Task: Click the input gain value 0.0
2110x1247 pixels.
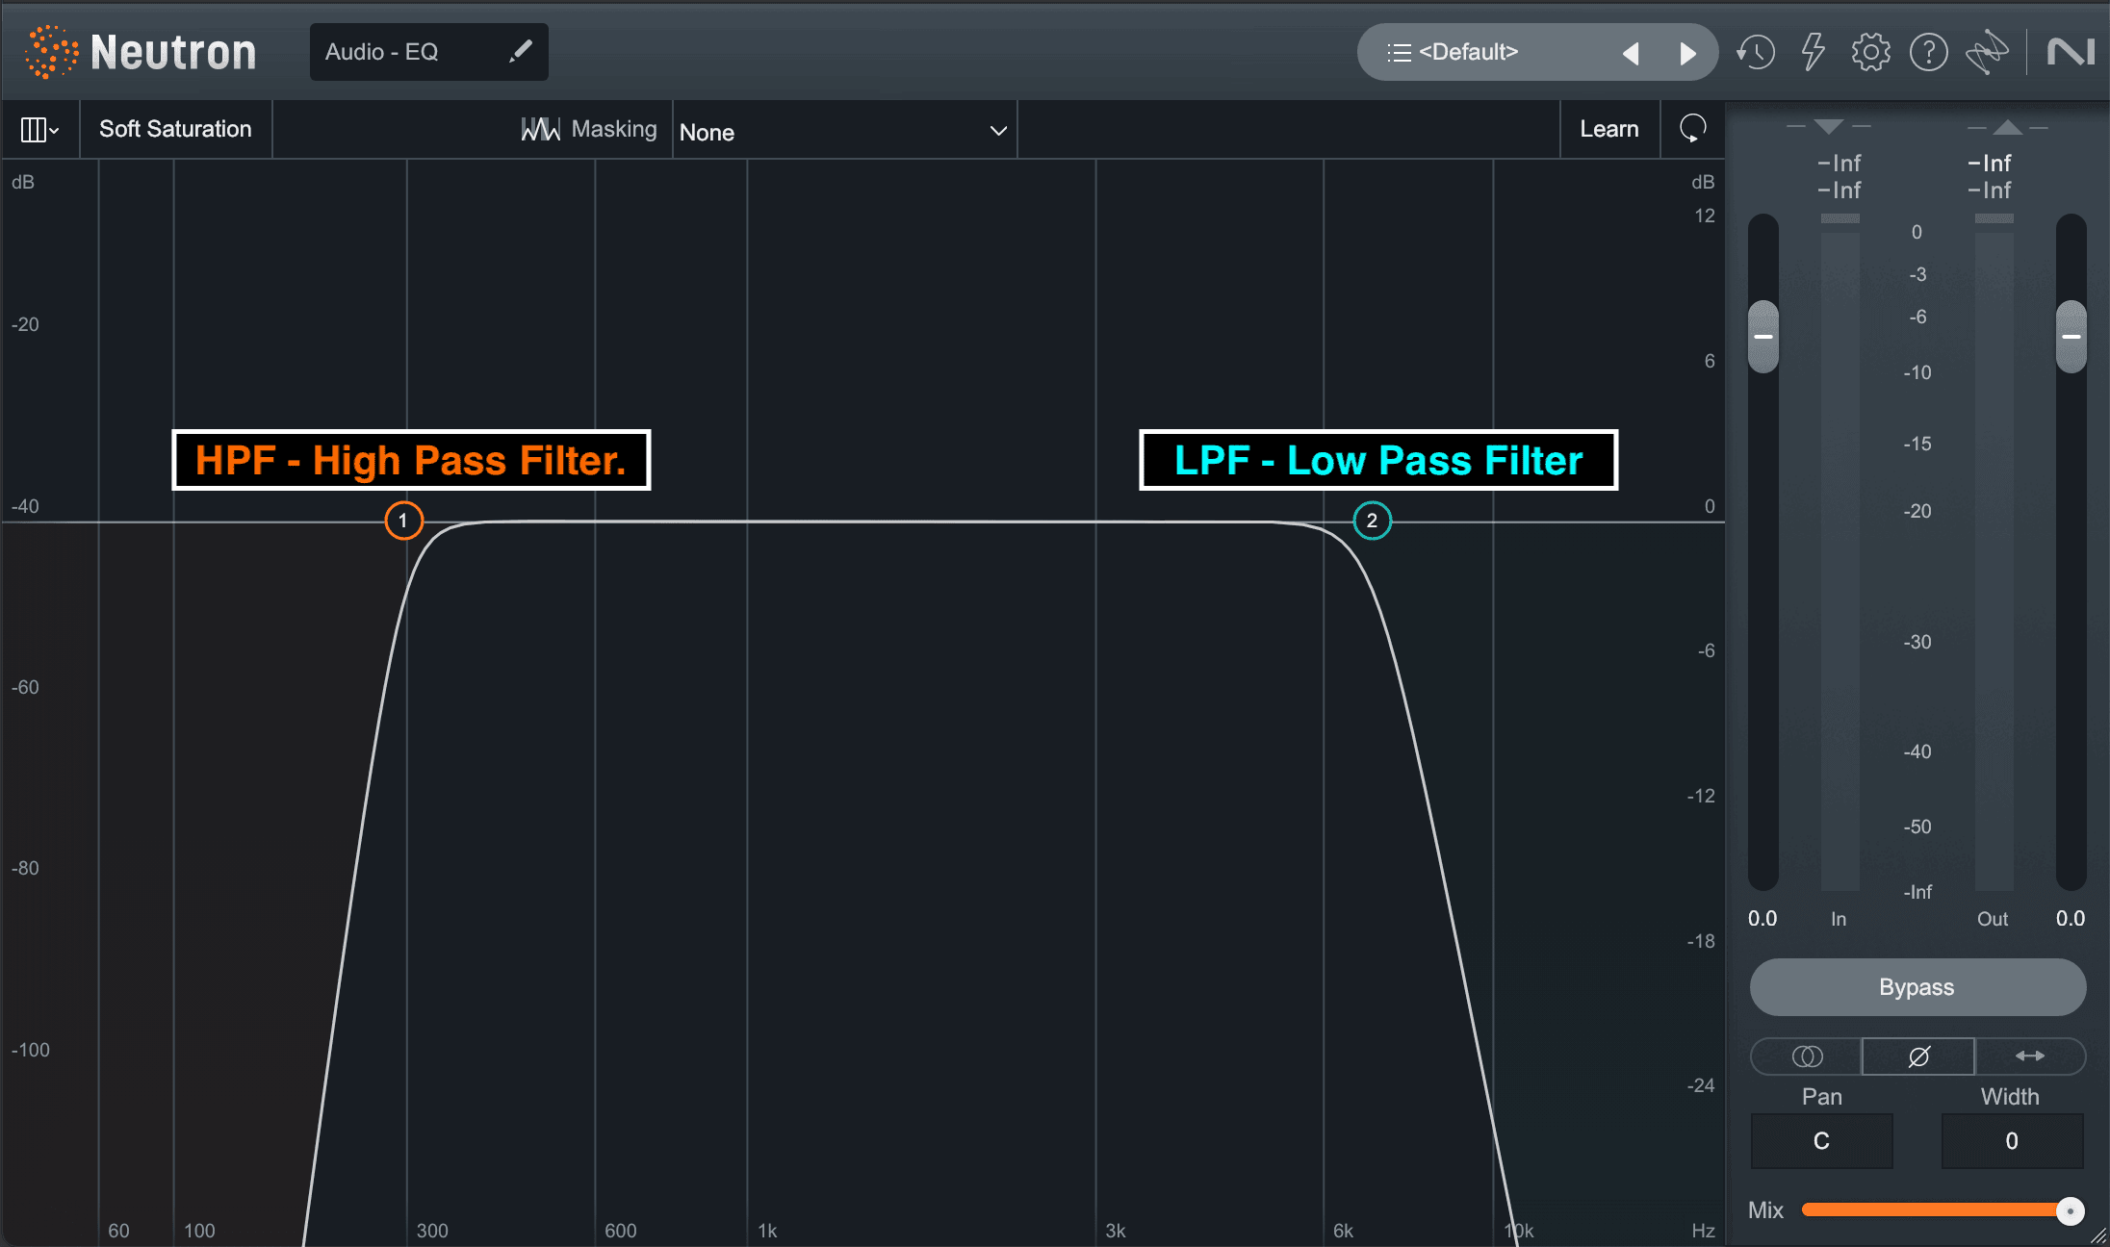Action: pyautogui.click(x=1763, y=919)
